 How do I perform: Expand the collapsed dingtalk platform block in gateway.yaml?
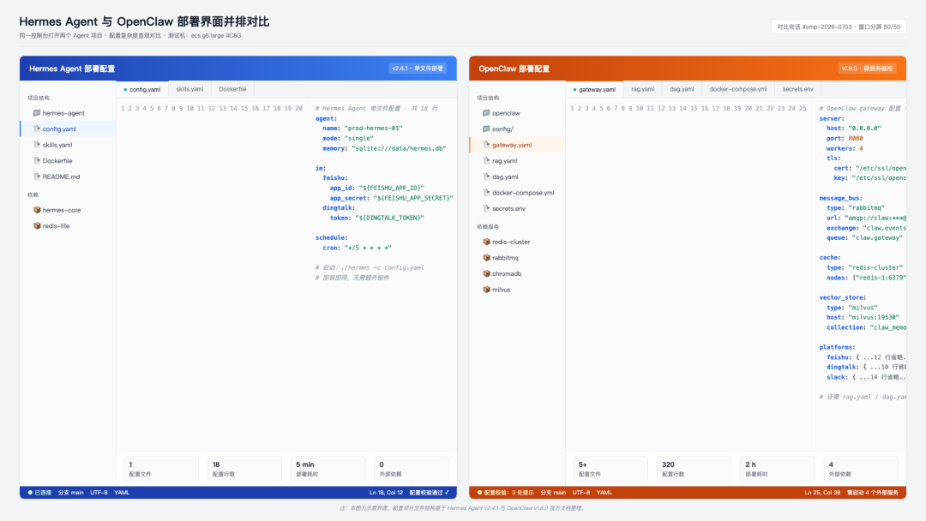[x=866, y=367]
